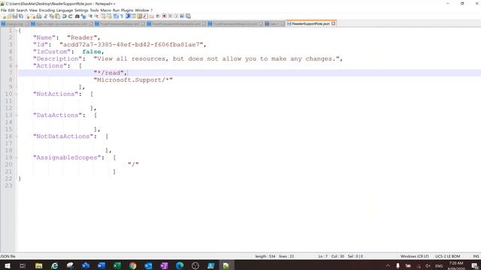Image resolution: width=481 pixels, height=270 pixels.
Task: Click the false value on line 4
Action: pyautogui.click(x=92, y=52)
